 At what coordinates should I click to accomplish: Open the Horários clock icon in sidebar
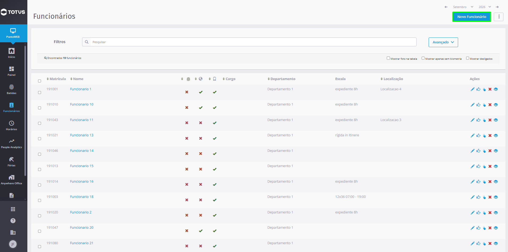coord(12,125)
